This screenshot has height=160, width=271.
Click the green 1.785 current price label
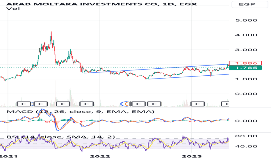point(245,67)
